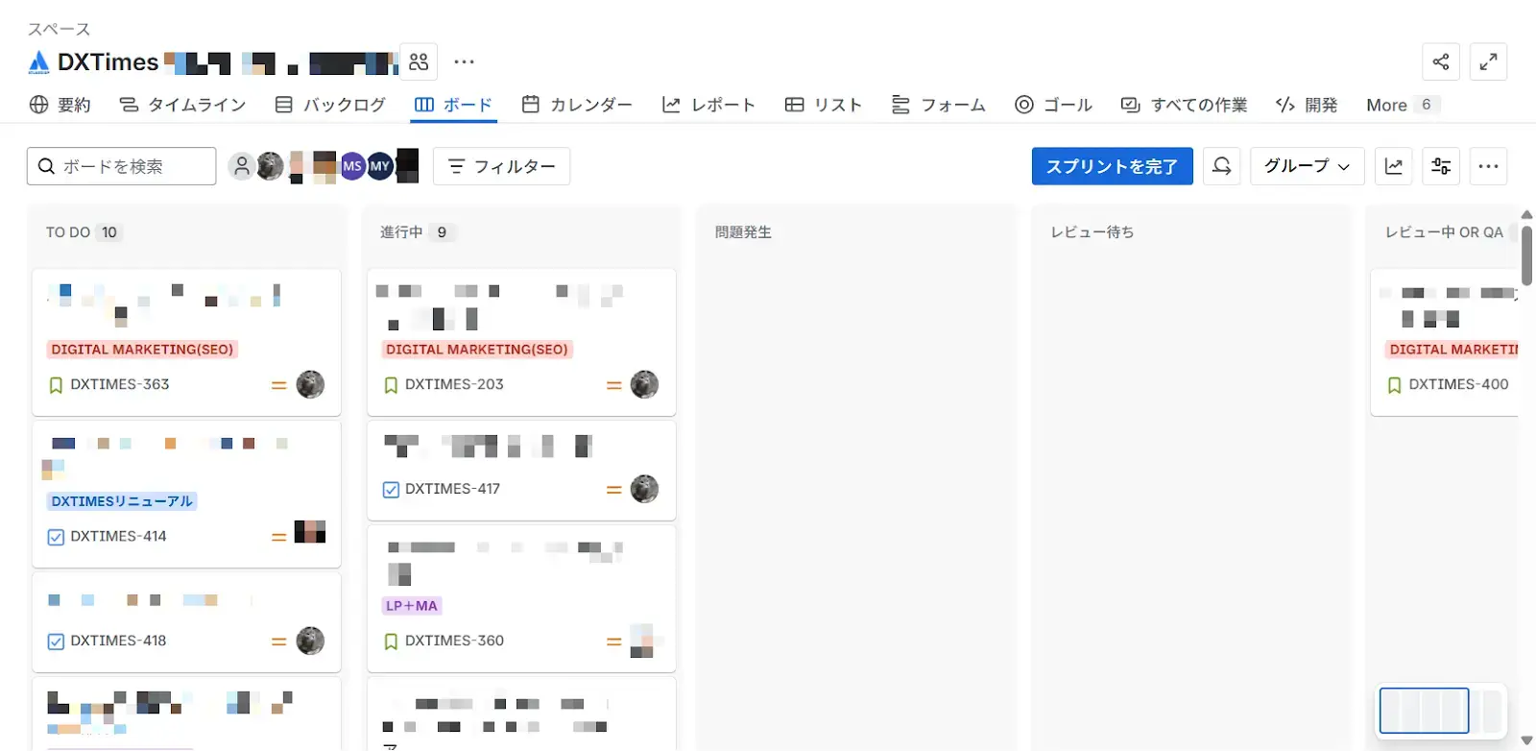This screenshot has height=751, width=1536.
Task: Open issue DXTIMES-360
Action: pos(454,641)
